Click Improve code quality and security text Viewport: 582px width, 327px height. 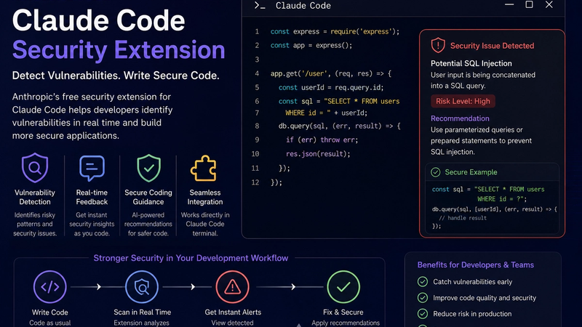coord(485,298)
